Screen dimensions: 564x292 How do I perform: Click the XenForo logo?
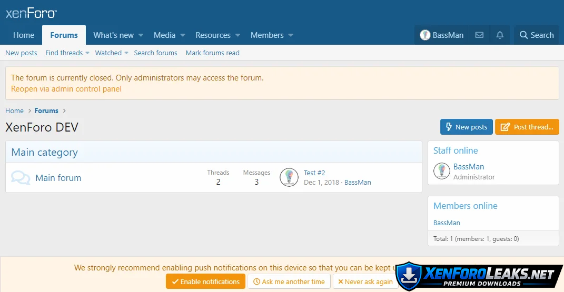tap(31, 13)
